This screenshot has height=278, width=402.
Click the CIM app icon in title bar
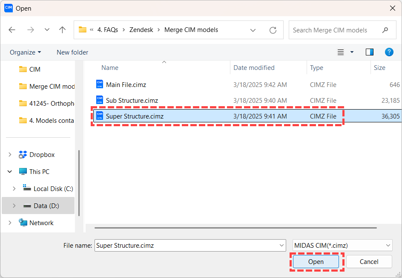9,8
